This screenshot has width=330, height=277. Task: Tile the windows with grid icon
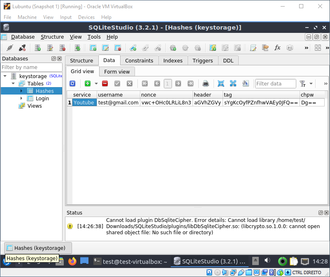[318, 48]
